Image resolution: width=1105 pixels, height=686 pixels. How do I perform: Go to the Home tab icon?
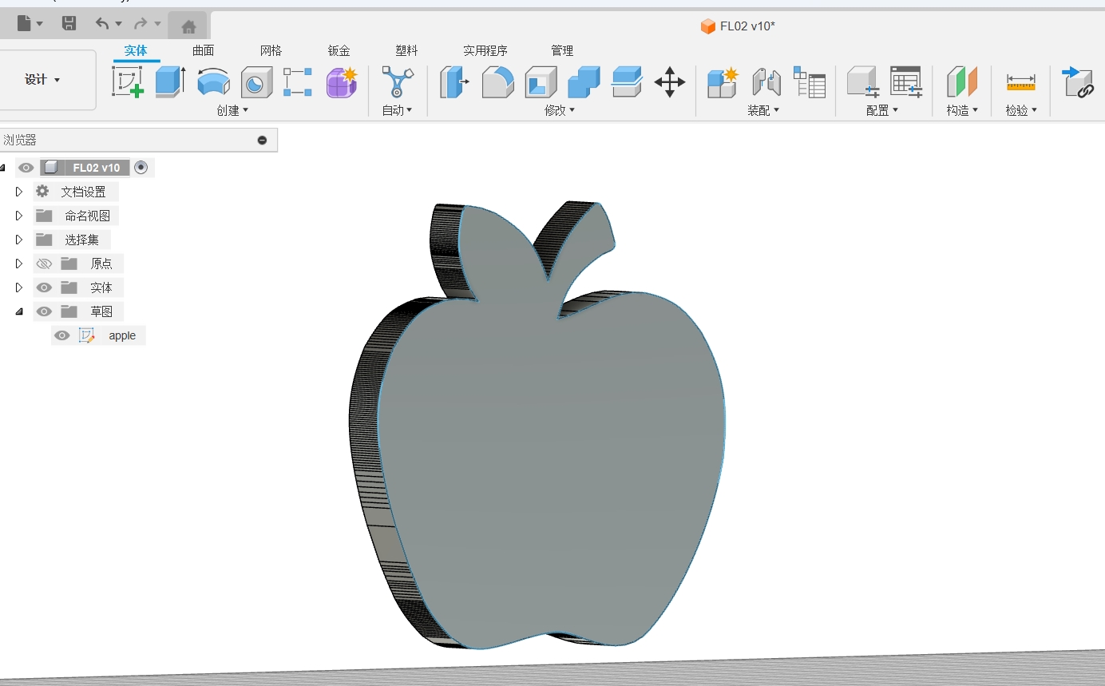[188, 26]
